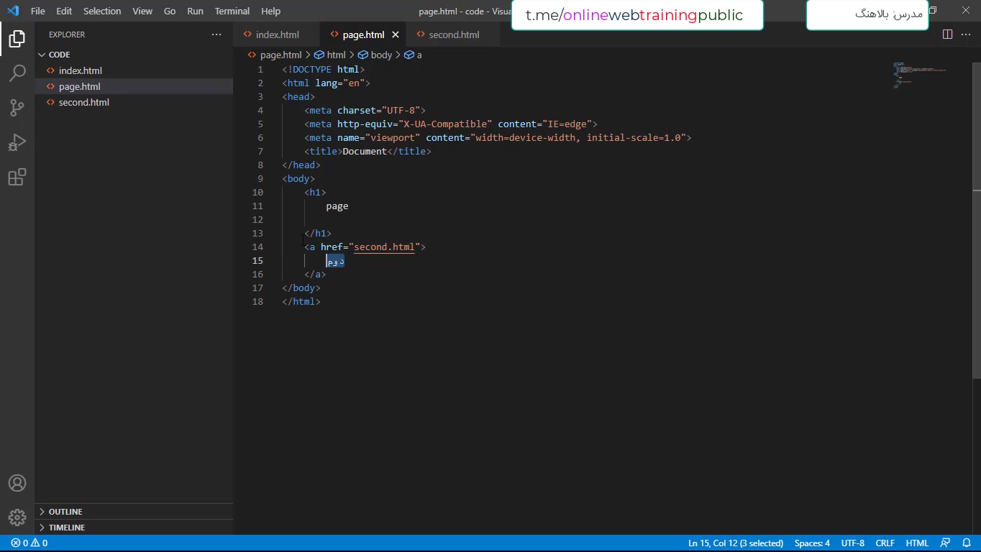Viewport: 981px width, 552px height.
Task: Open the Manage gear icon
Action: pos(17,517)
